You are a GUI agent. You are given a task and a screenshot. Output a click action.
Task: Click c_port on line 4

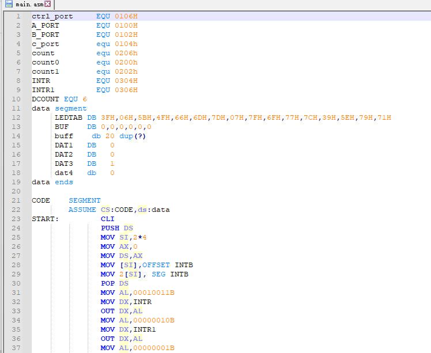(x=46, y=44)
